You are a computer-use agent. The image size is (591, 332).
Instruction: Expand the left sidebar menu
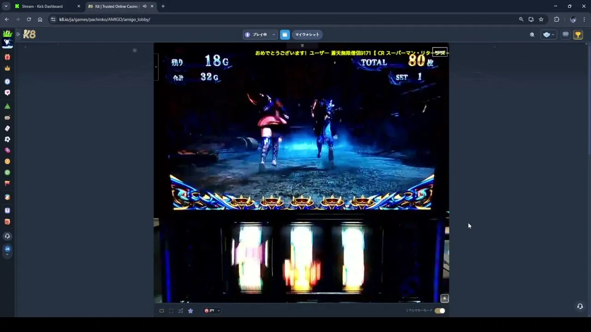tap(18, 34)
